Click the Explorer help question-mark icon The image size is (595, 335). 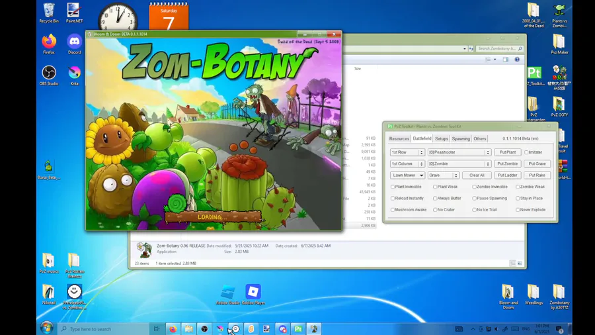tap(517, 59)
